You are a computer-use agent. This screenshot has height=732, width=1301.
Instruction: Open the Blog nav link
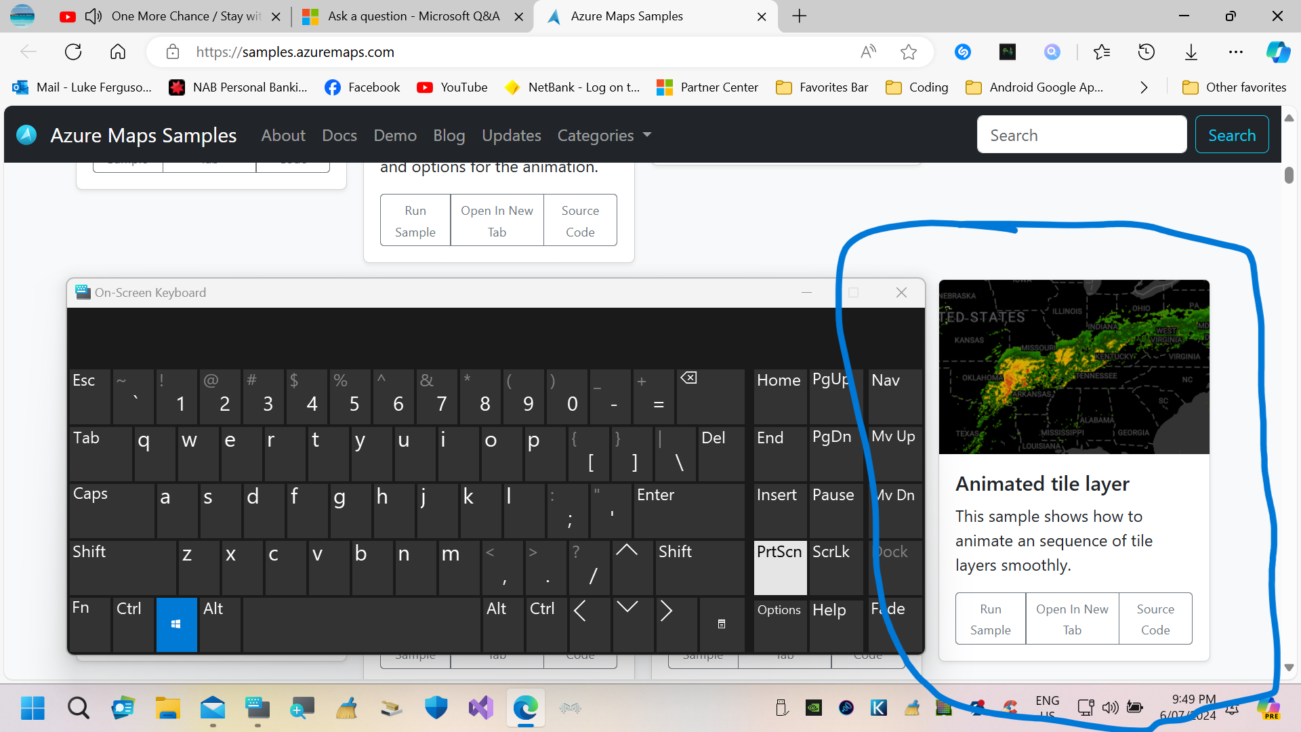pos(449,136)
